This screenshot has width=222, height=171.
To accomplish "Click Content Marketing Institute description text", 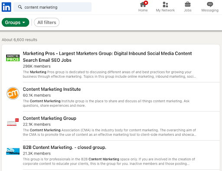I will click(106, 103).
